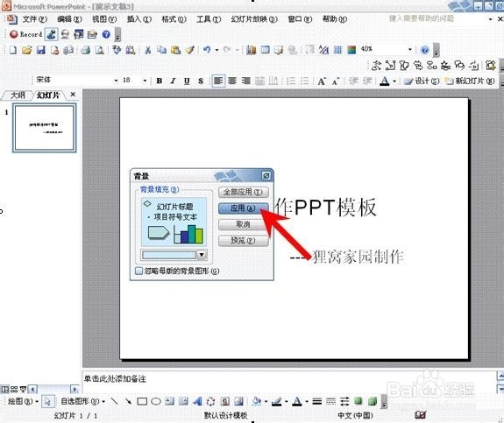Open the 文件 (File) menu
The image size is (504, 423).
coord(34,19)
